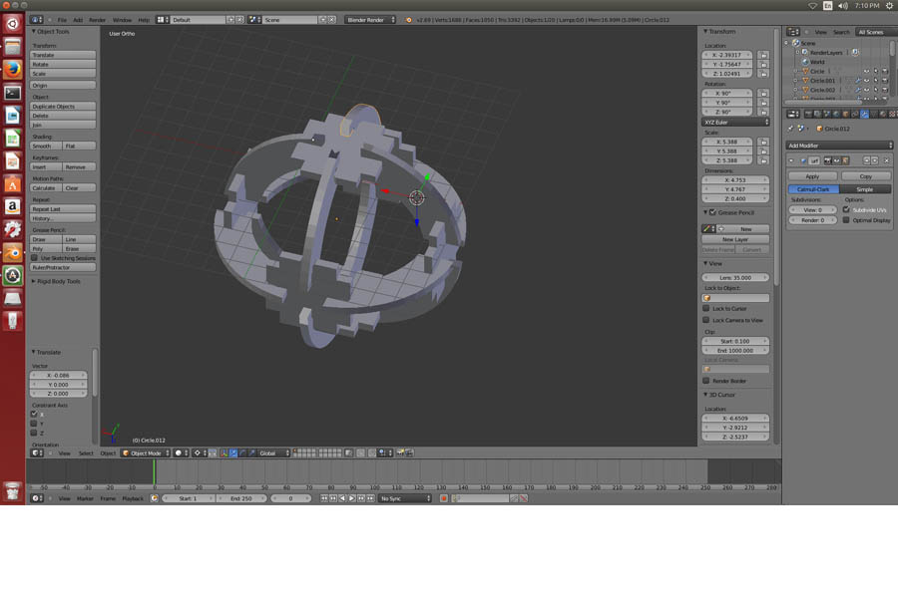Viewport: 898px width, 598px height.
Task: Open the Add Modifier dropdown
Action: point(839,146)
